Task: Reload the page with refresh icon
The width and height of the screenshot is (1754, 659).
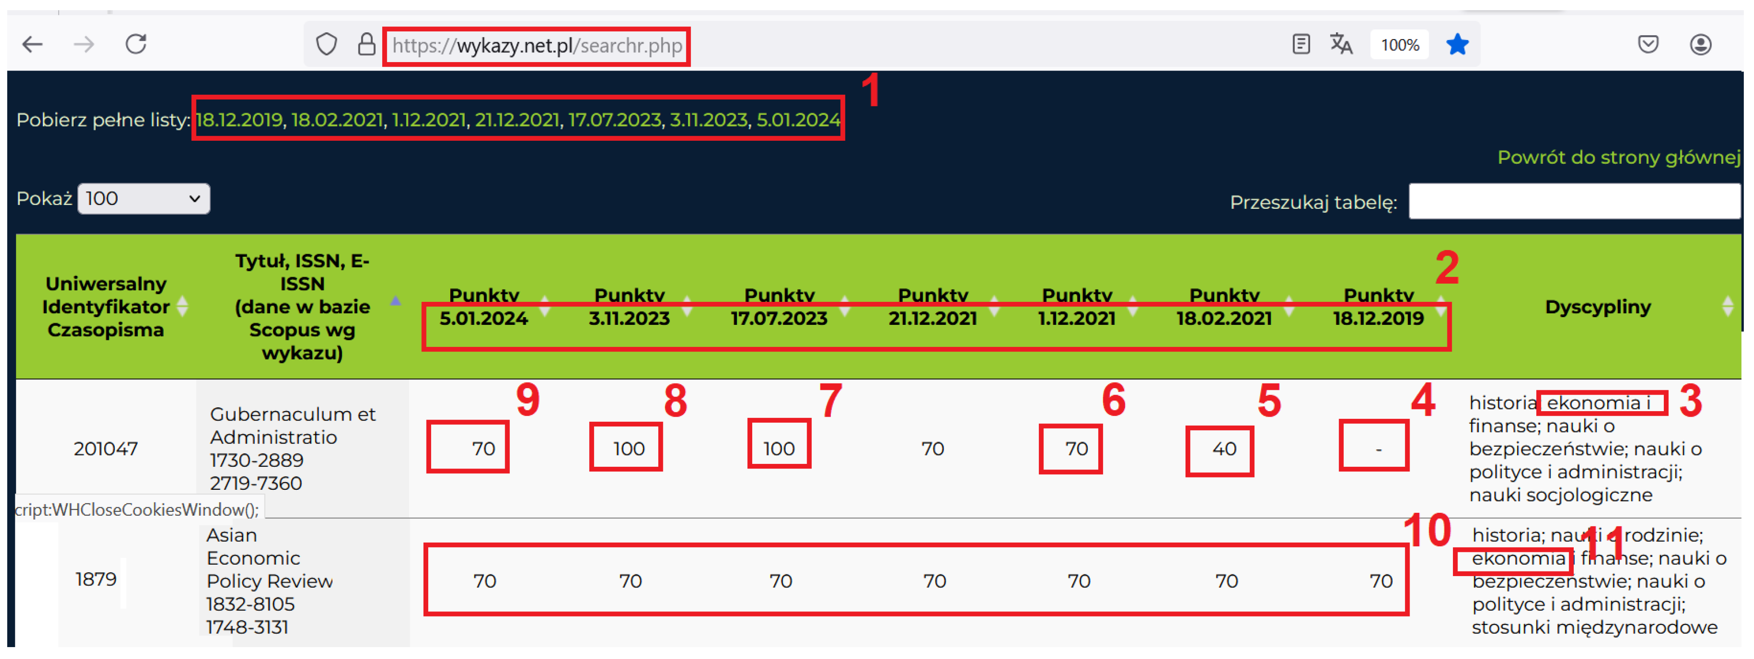Action: (136, 45)
